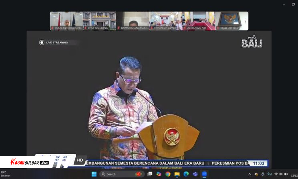
Task: Expand the hidden system tray icons
Action: (x=250, y=174)
